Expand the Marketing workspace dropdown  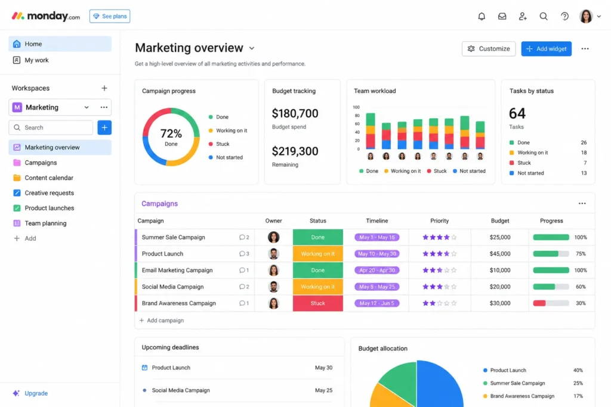tap(87, 107)
